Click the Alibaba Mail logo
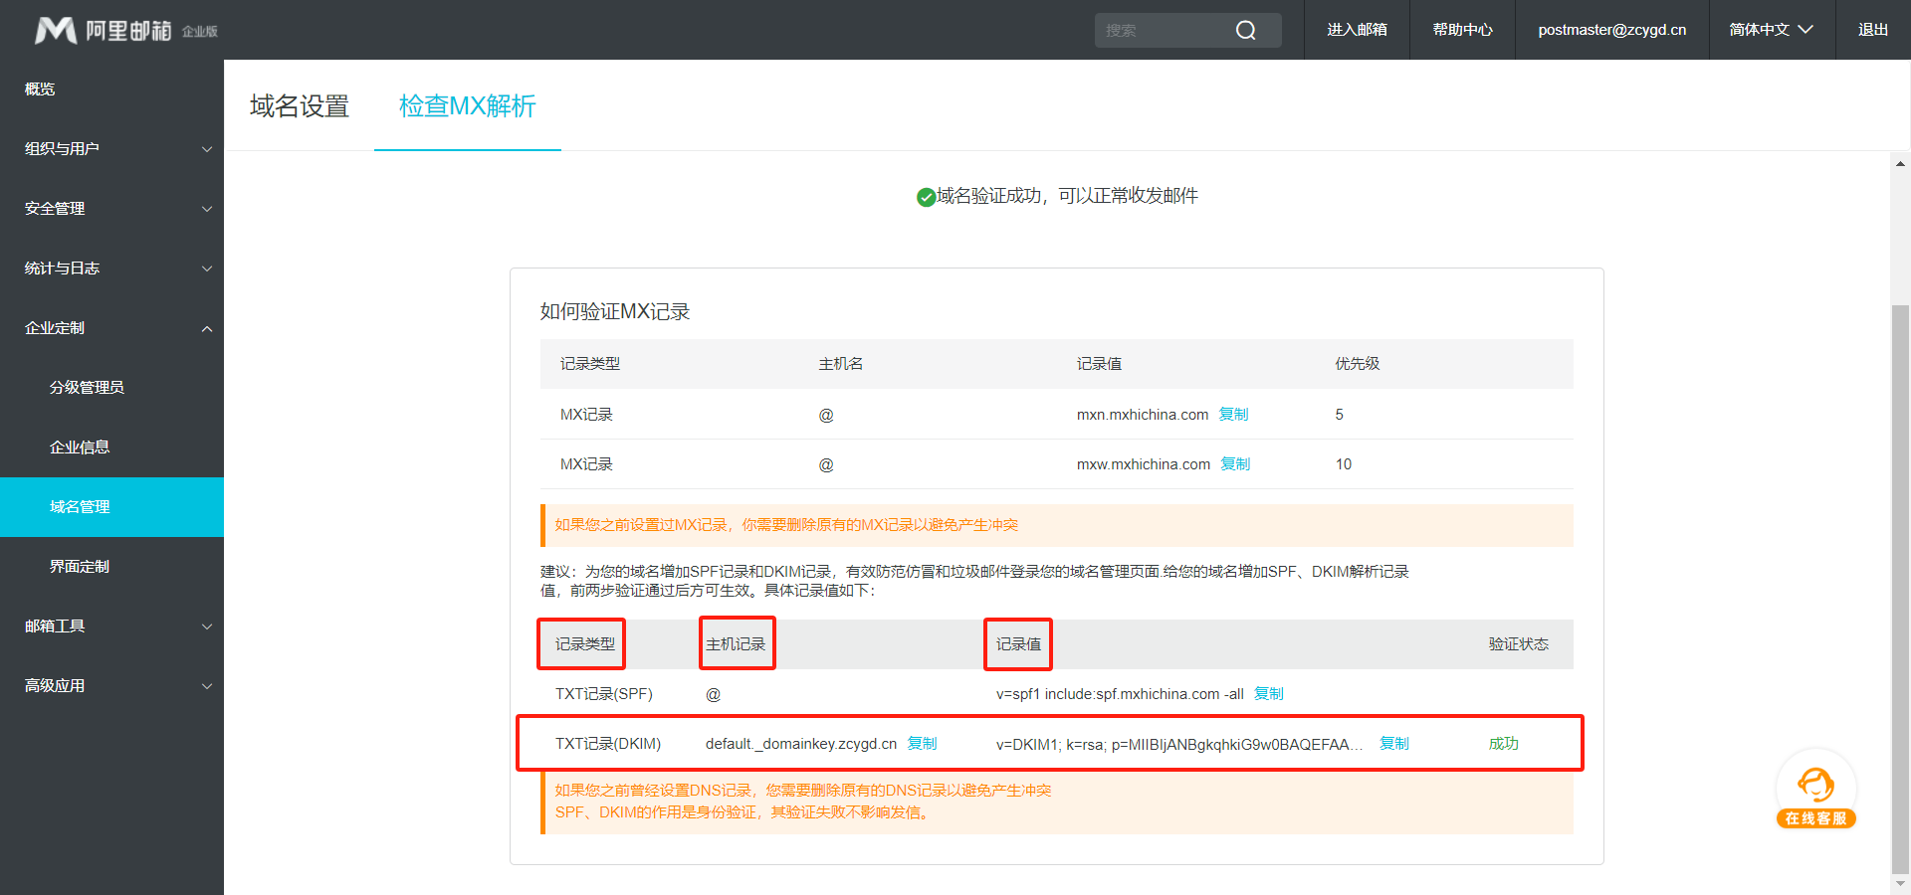1911x895 pixels. [x=126, y=30]
